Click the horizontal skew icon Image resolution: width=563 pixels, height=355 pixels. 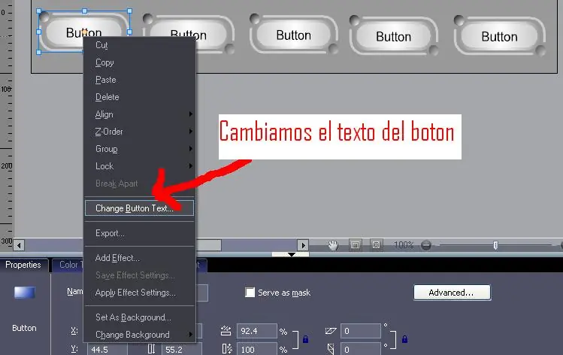(x=331, y=331)
